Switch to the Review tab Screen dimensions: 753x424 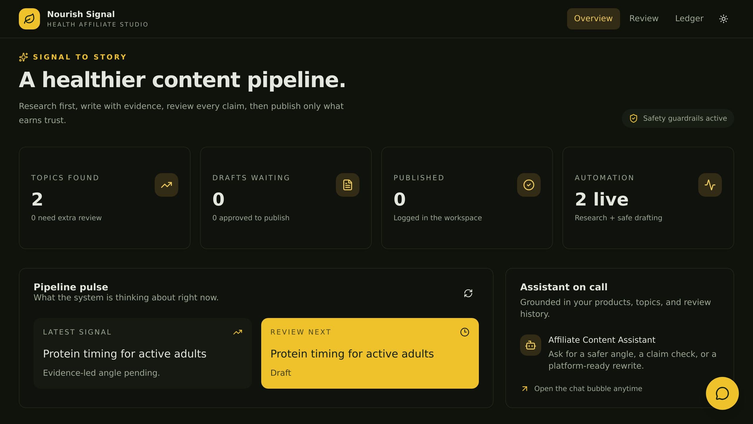click(x=644, y=19)
